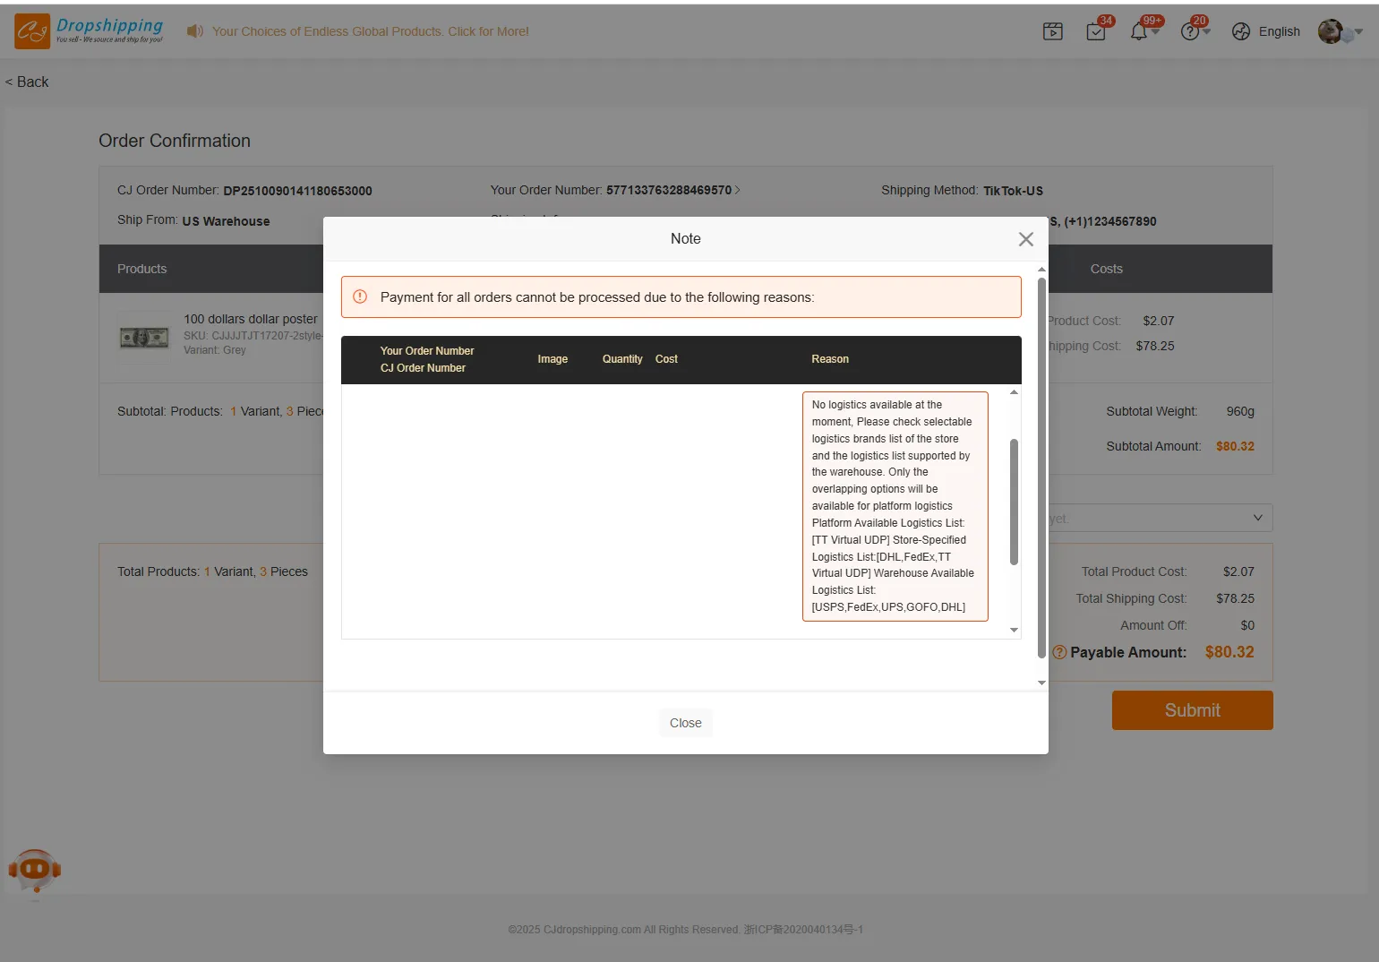The height and width of the screenshot is (962, 1379).
Task: Expand the dropdown selector above total costs
Action: pos(1257,518)
